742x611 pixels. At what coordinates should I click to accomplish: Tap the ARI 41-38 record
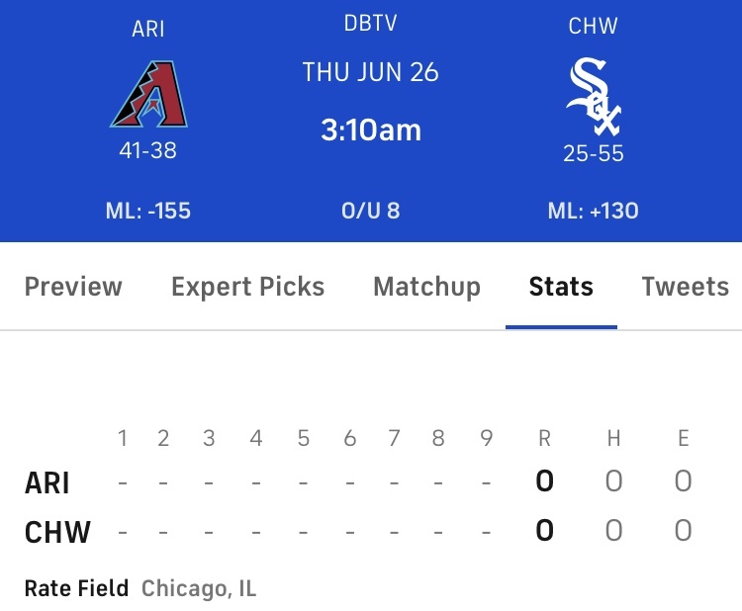coord(148,150)
